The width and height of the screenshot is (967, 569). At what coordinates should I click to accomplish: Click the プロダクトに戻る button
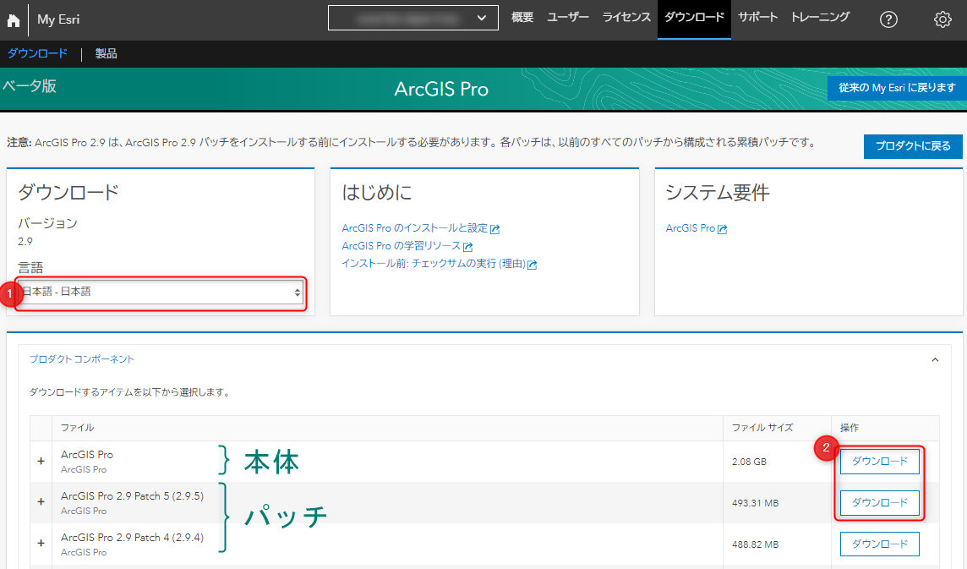coord(913,146)
